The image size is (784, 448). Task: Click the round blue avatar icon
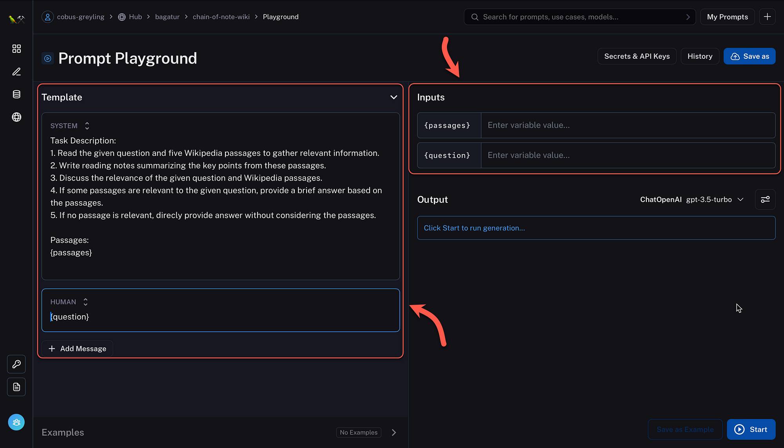coord(16,422)
